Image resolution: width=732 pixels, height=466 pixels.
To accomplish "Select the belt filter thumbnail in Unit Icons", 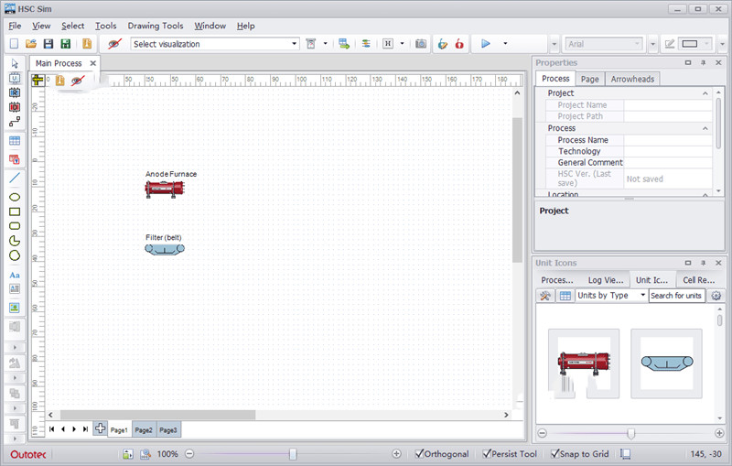I will click(666, 363).
